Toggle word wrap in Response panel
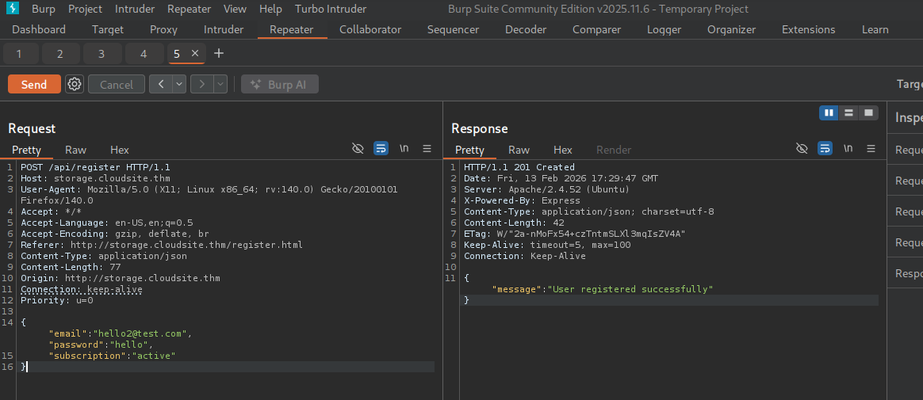This screenshot has height=400, width=923. (x=825, y=149)
